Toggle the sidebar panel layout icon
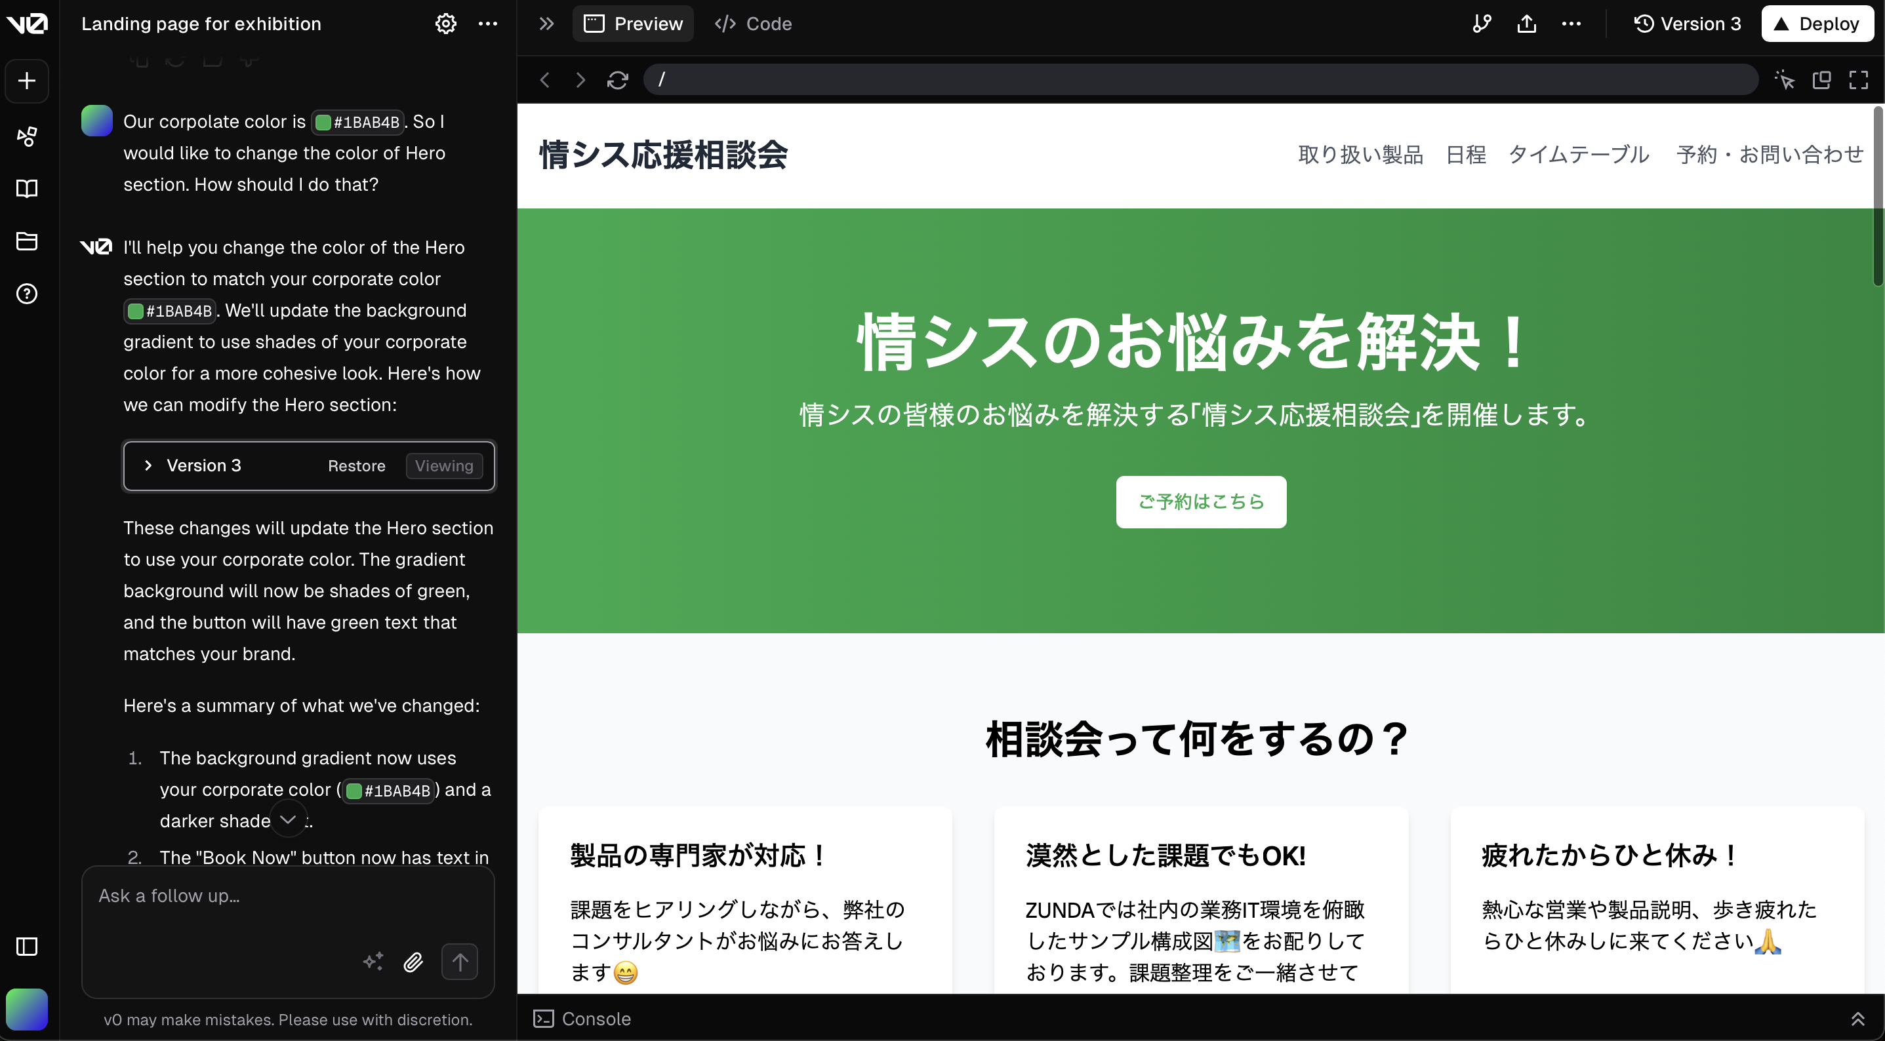The width and height of the screenshot is (1885, 1041). click(27, 947)
